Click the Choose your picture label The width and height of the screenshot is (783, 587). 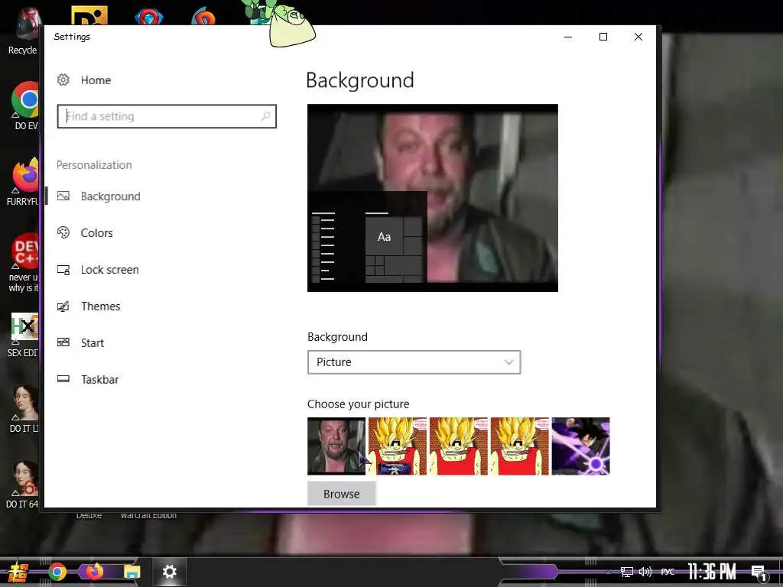(358, 404)
